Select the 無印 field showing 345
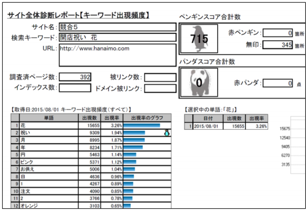This screenshot has width=308, height=211. 278,45
